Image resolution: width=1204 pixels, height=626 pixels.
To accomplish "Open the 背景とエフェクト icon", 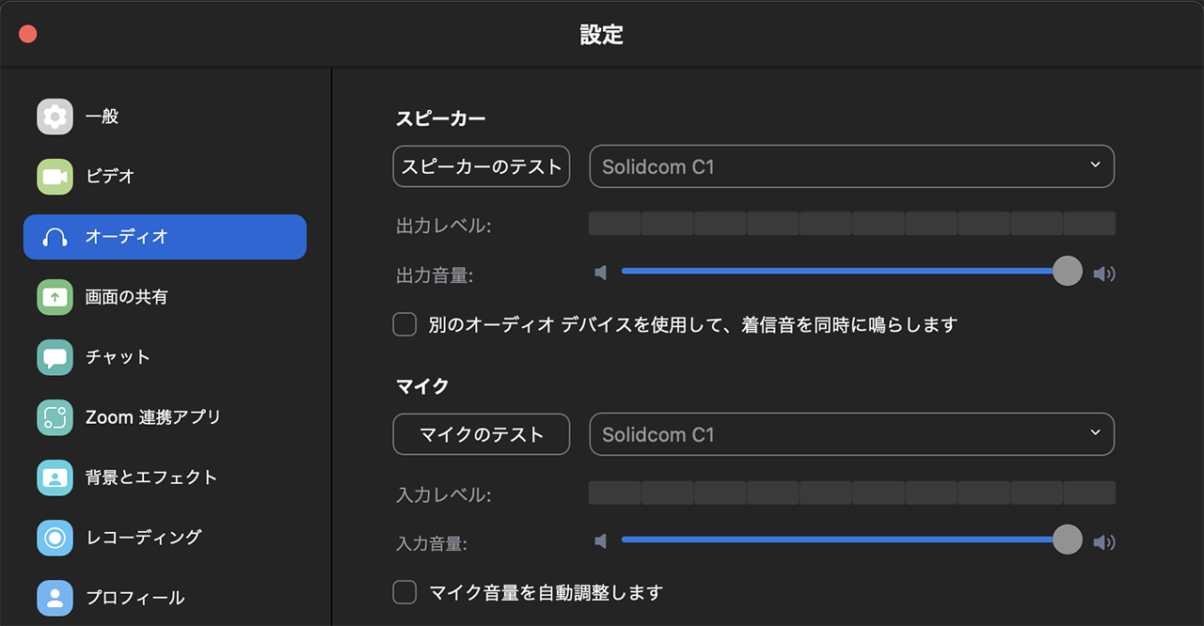I will pyautogui.click(x=55, y=477).
